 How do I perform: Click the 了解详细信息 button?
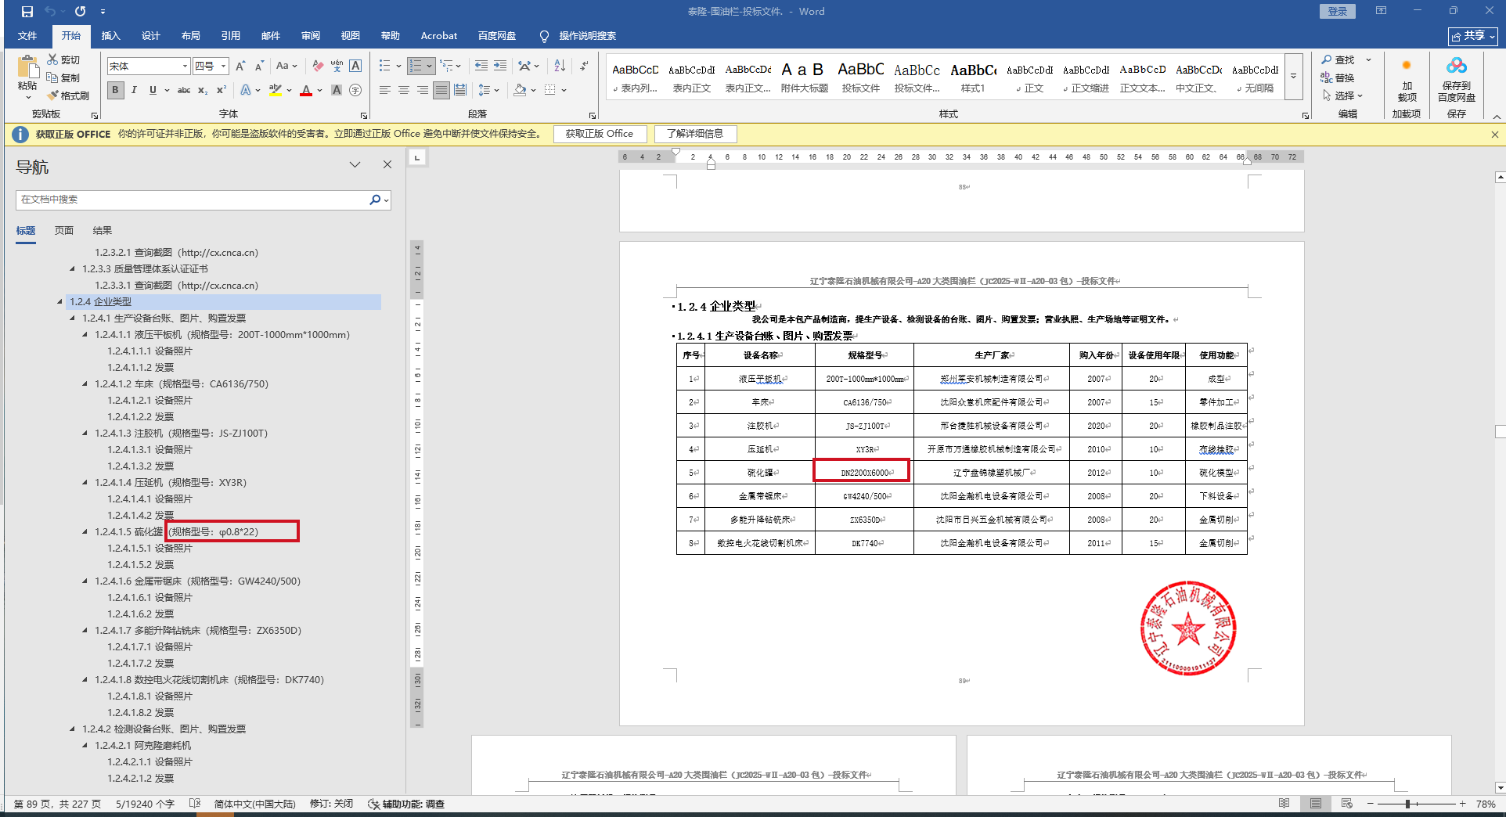point(695,134)
